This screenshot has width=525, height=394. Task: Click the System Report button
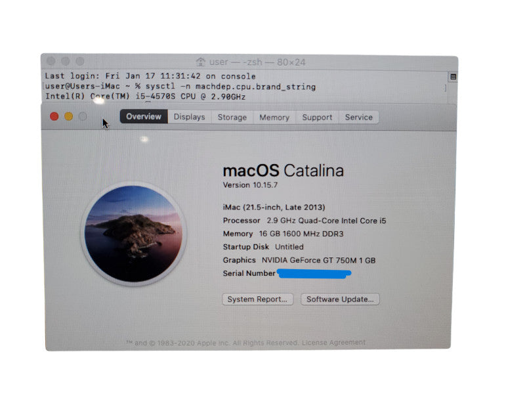point(257,299)
